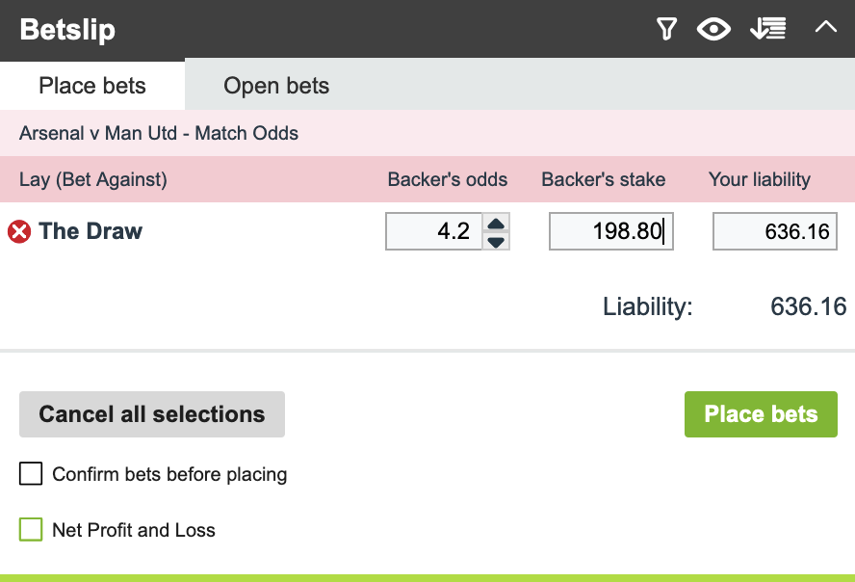The image size is (855, 582).
Task: Click The Draw selection name
Action: (91, 231)
